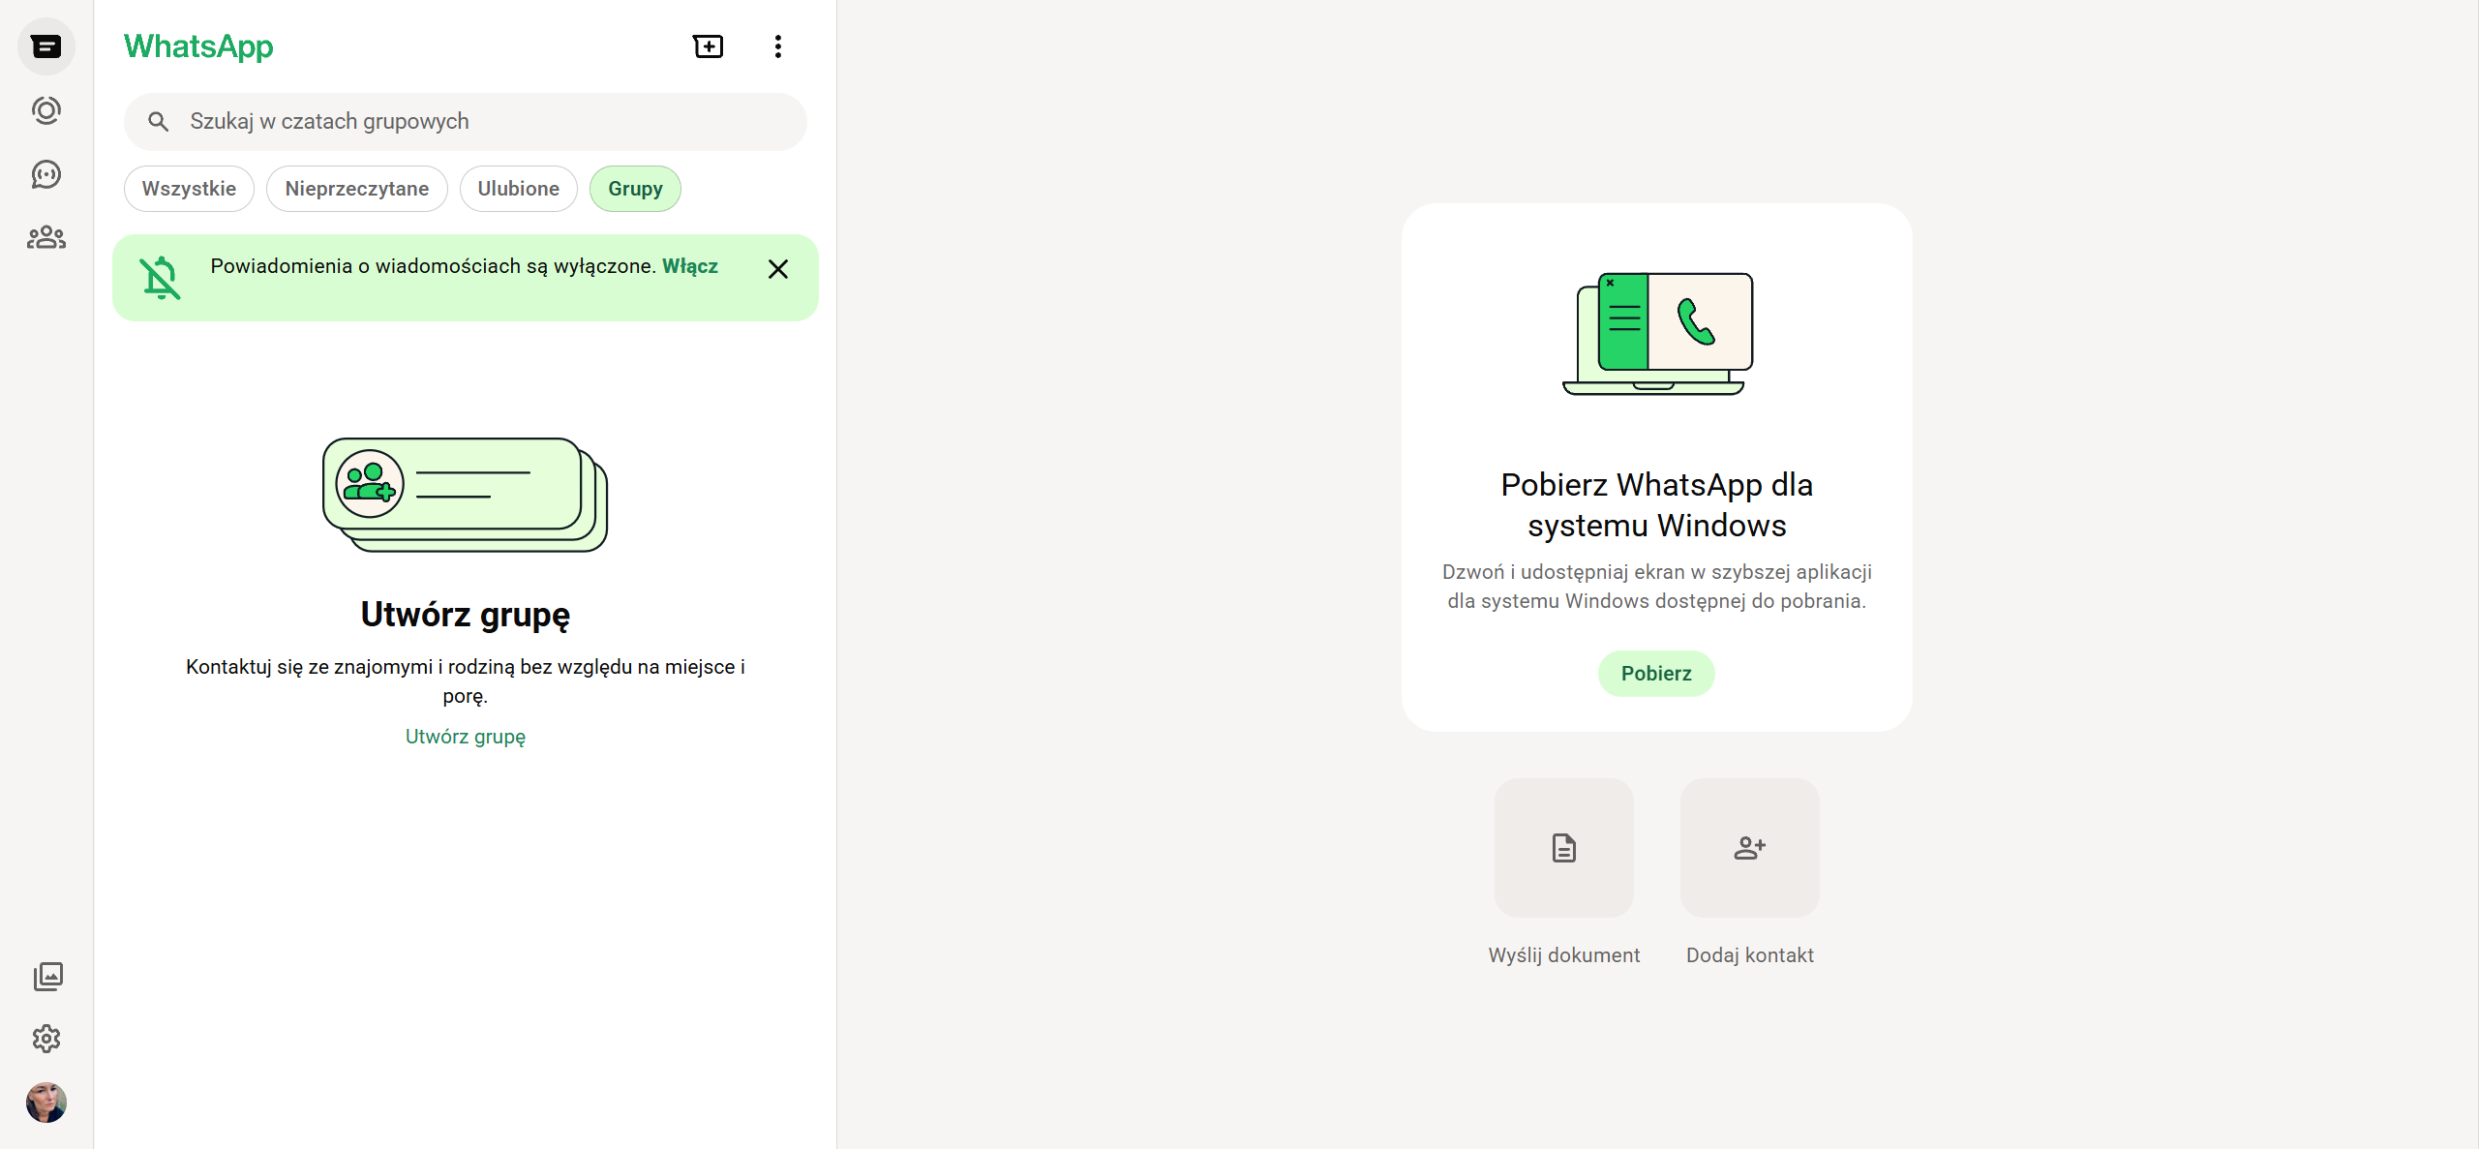Open Channels in the sidebar

click(46, 174)
